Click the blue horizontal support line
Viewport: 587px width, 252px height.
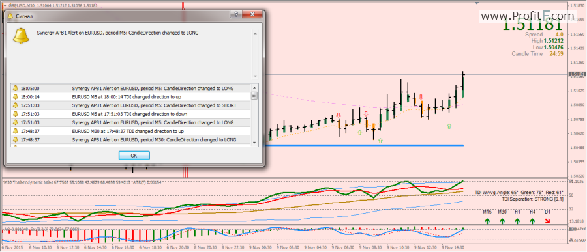coord(366,145)
